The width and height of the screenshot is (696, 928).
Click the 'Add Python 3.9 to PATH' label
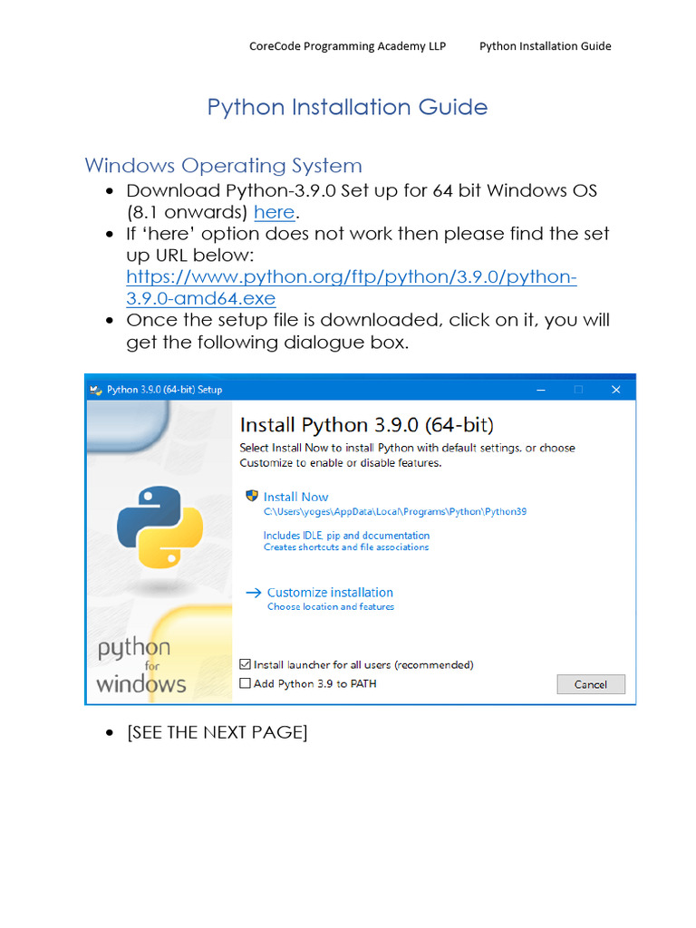click(314, 683)
